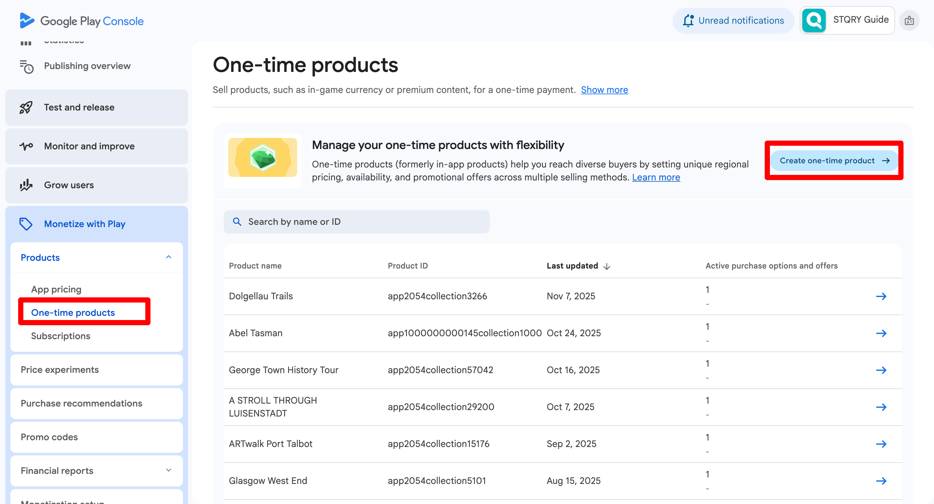Open the Glasgow West End product arrow
This screenshot has width=934, height=504.
[881, 481]
